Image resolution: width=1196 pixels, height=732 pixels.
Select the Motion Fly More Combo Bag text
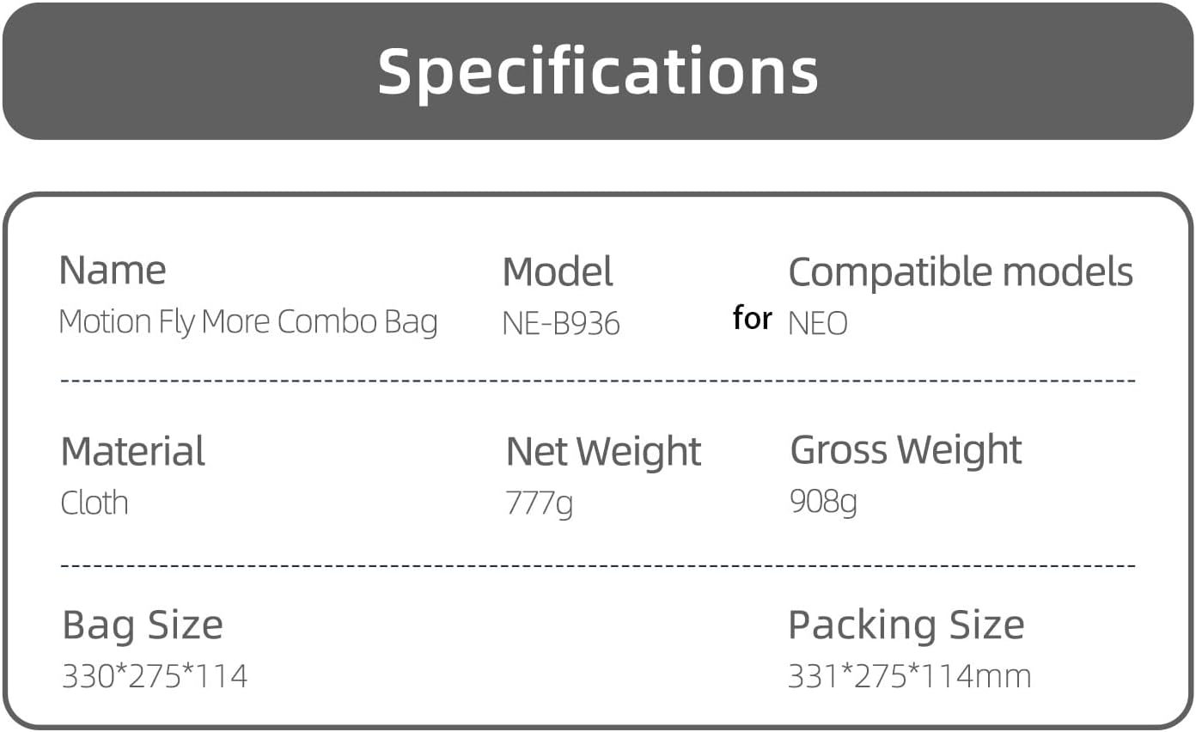[x=248, y=322]
